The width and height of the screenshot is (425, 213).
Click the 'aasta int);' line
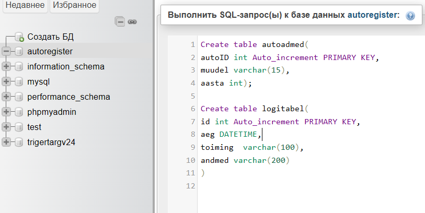[x=226, y=83]
